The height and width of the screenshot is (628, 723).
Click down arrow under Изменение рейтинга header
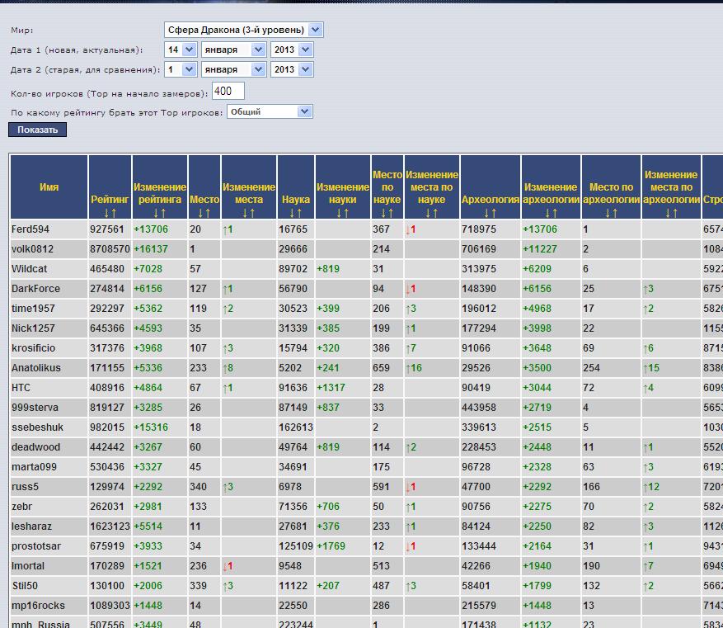coord(155,213)
